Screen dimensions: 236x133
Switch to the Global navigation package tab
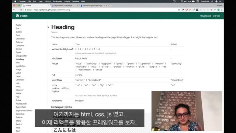click(x=94, y=6)
